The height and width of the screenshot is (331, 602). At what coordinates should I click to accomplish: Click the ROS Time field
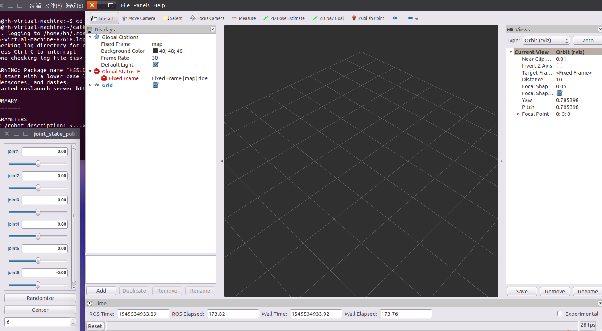143,314
